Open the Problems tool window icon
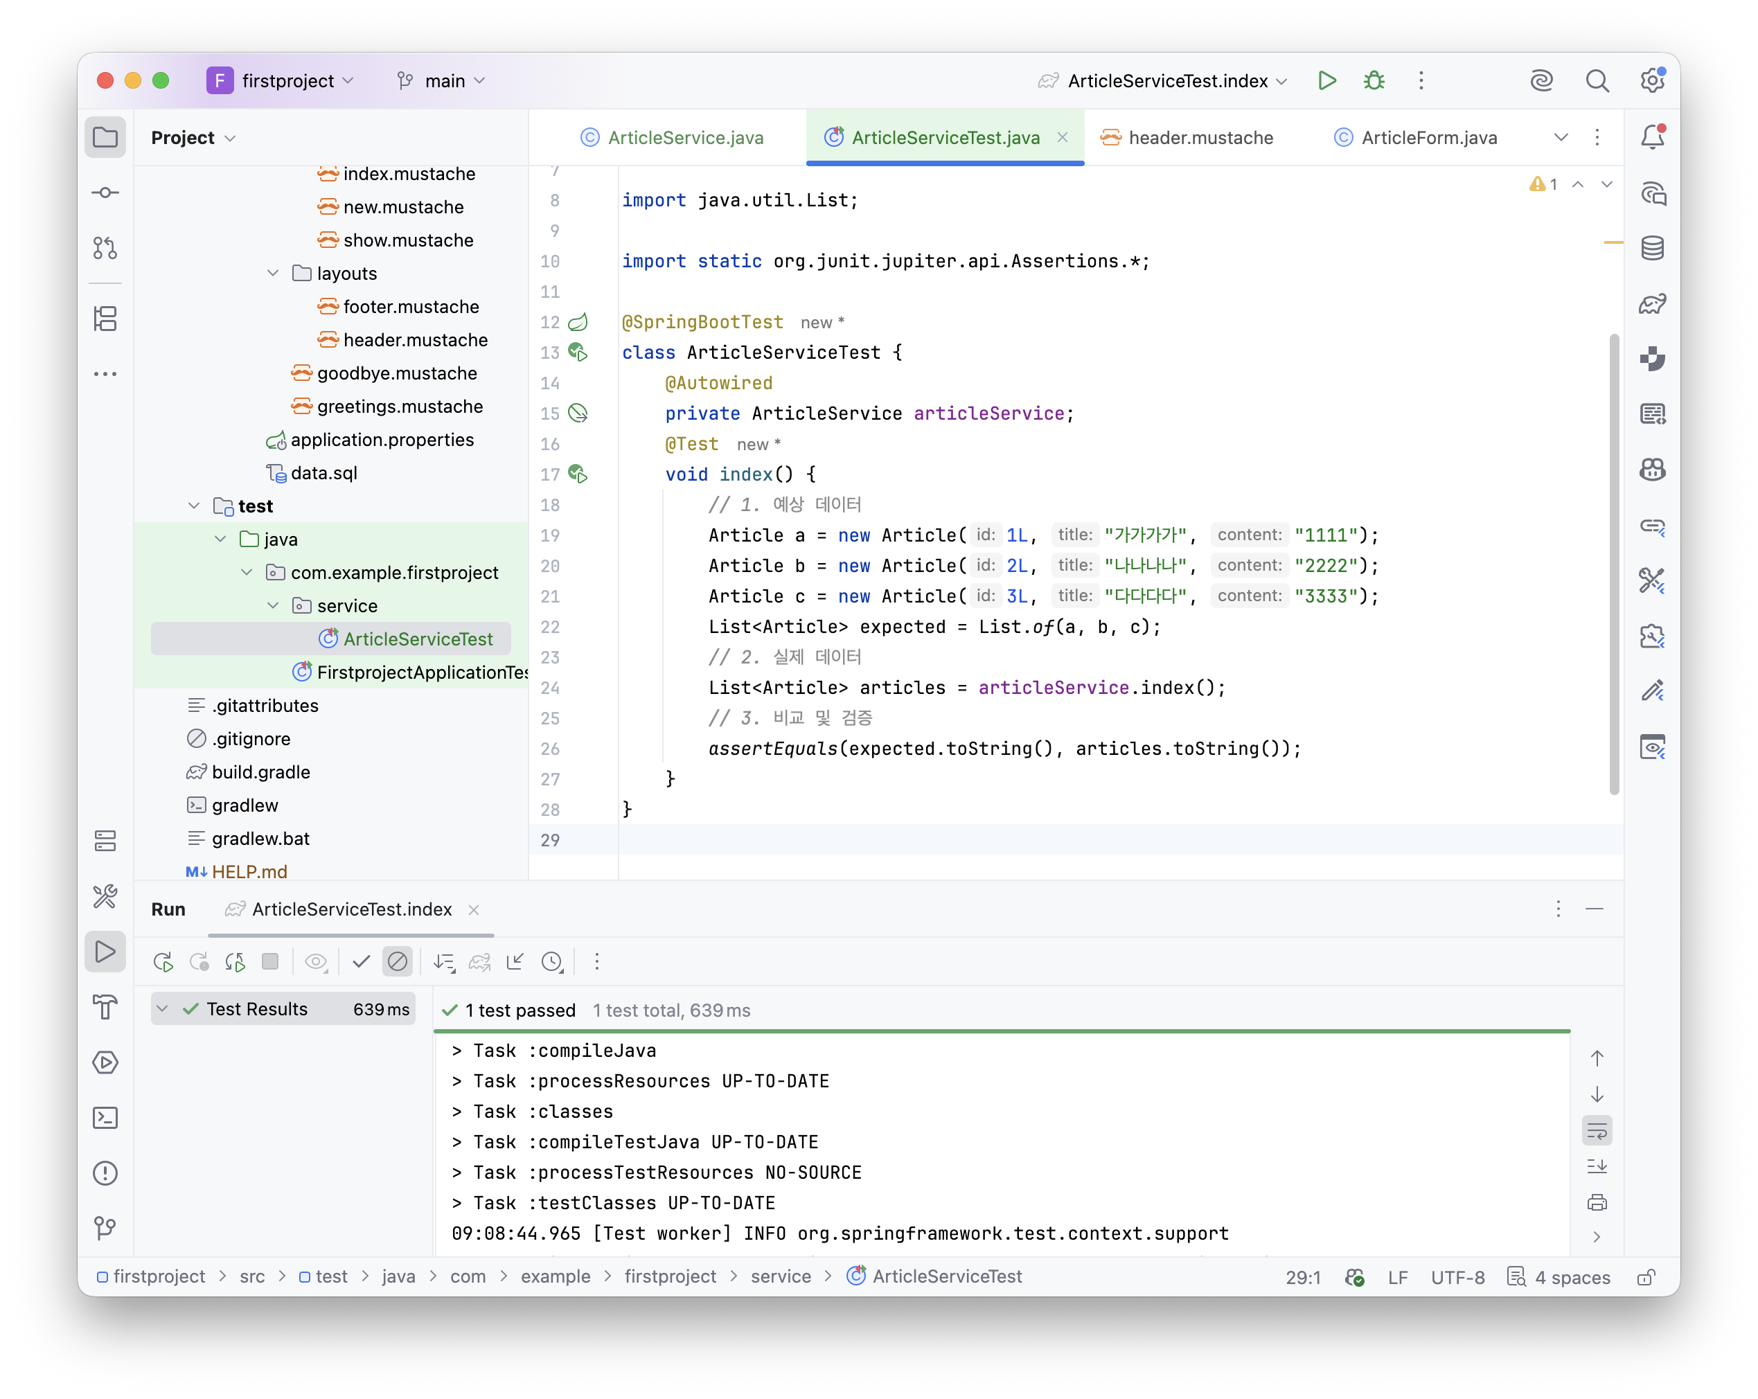 (x=105, y=1173)
